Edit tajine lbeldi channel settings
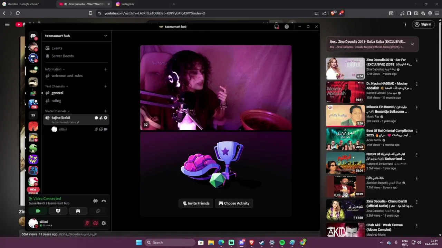The height and width of the screenshot is (248, 442). [106, 118]
